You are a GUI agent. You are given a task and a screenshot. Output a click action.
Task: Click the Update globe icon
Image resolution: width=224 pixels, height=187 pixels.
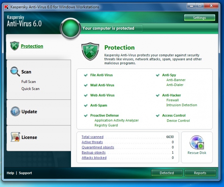(x=15, y=111)
